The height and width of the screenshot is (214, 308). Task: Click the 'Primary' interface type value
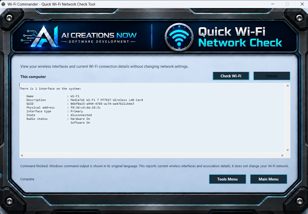click(77, 111)
